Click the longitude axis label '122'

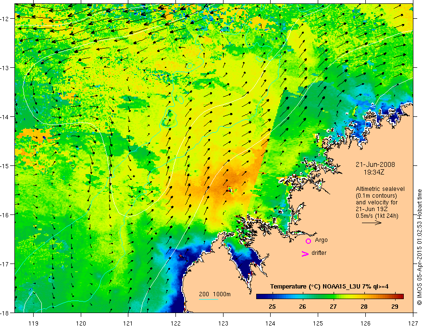[x=175, y=323]
